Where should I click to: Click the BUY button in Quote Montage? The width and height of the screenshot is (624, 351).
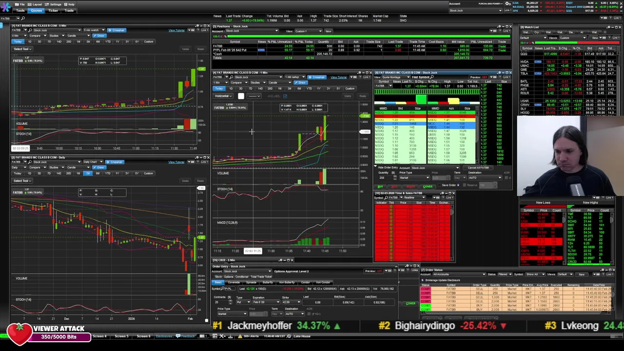pos(380,187)
